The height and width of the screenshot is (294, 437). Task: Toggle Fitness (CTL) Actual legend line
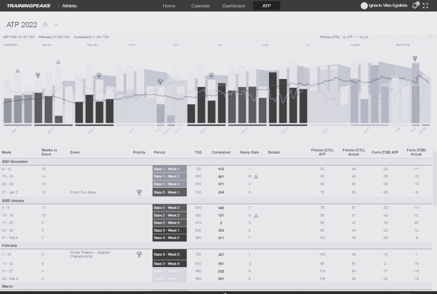pos(361,37)
